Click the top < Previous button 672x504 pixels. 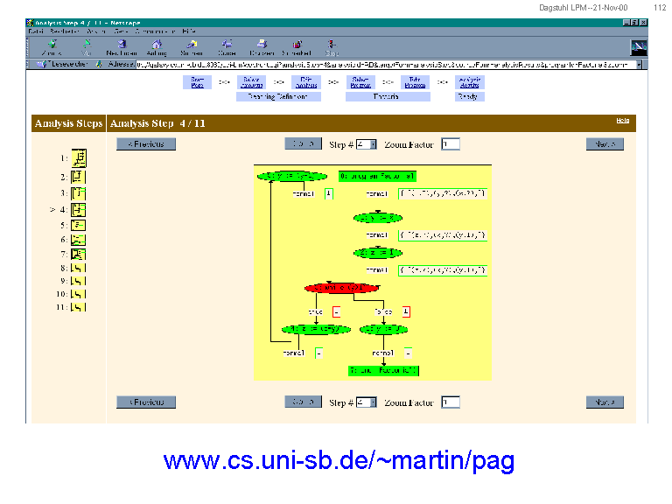(146, 144)
